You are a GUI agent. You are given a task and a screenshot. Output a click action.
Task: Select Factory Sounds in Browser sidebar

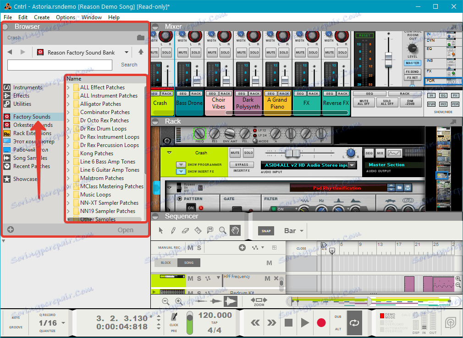(x=32, y=117)
